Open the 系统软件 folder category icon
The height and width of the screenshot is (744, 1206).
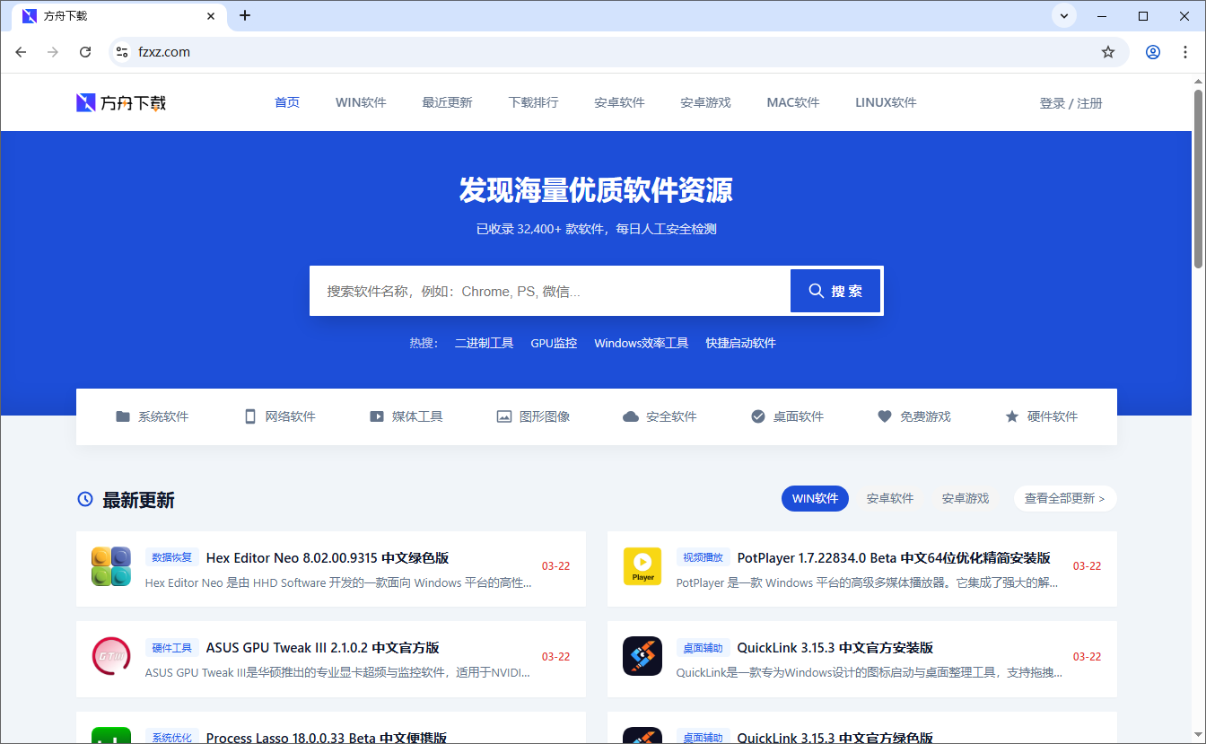123,416
